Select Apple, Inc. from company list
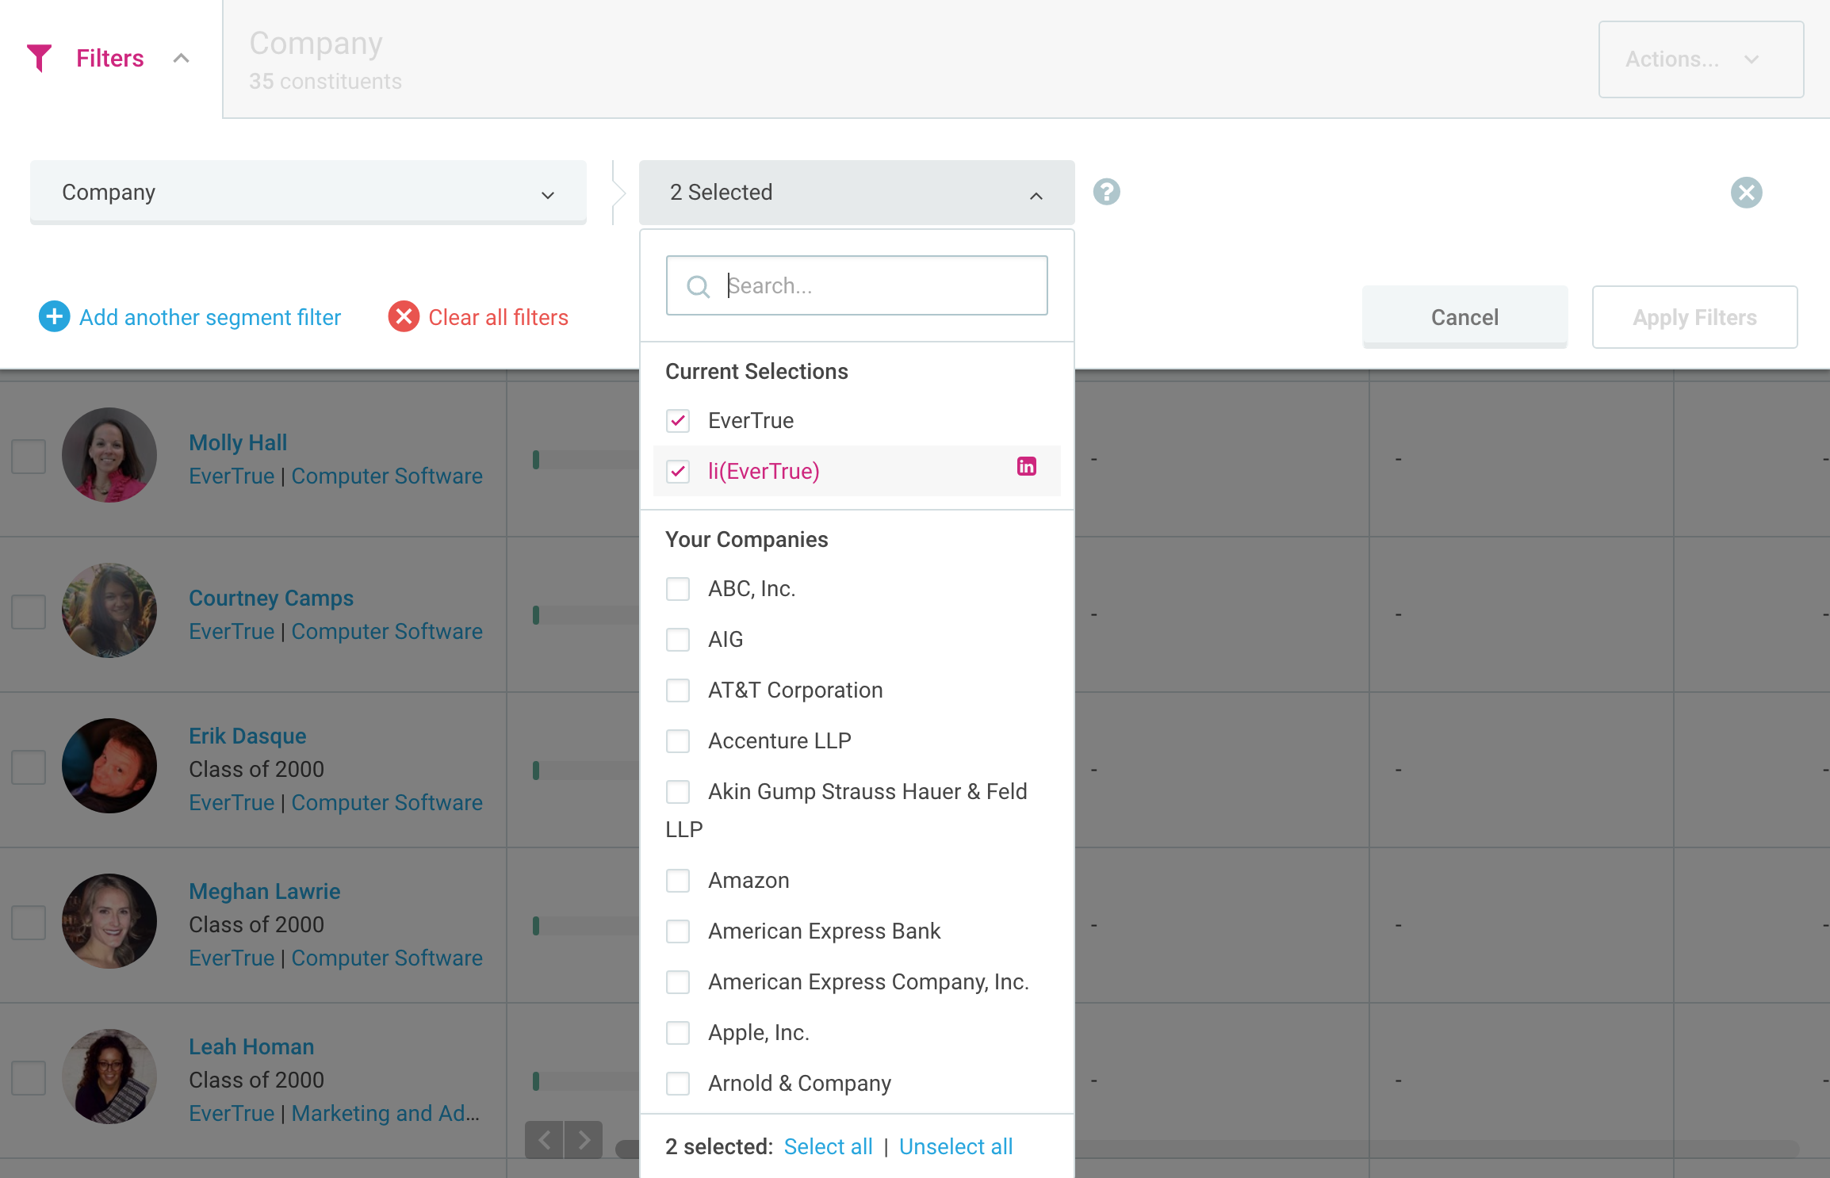This screenshot has height=1178, width=1830. tap(678, 1033)
